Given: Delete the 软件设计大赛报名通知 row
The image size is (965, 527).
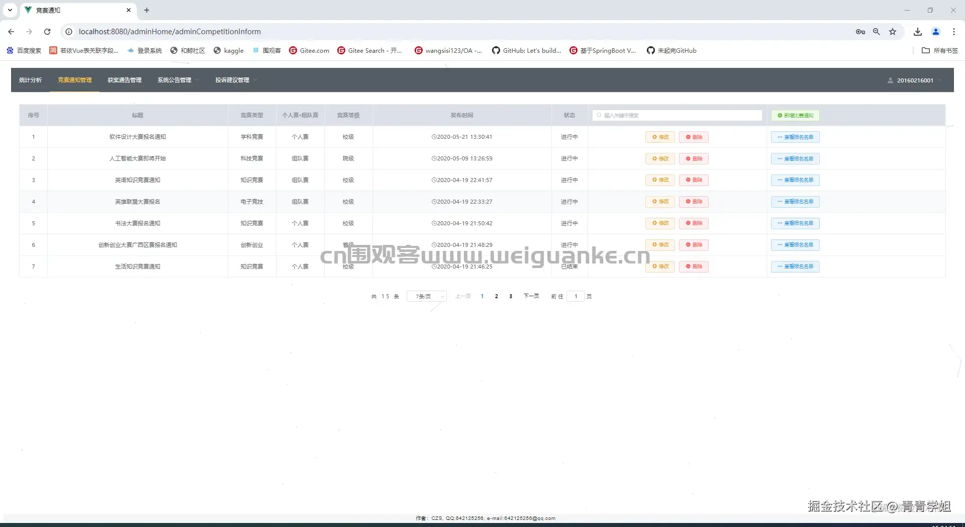Looking at the screenshot, I should click(694, 137).
